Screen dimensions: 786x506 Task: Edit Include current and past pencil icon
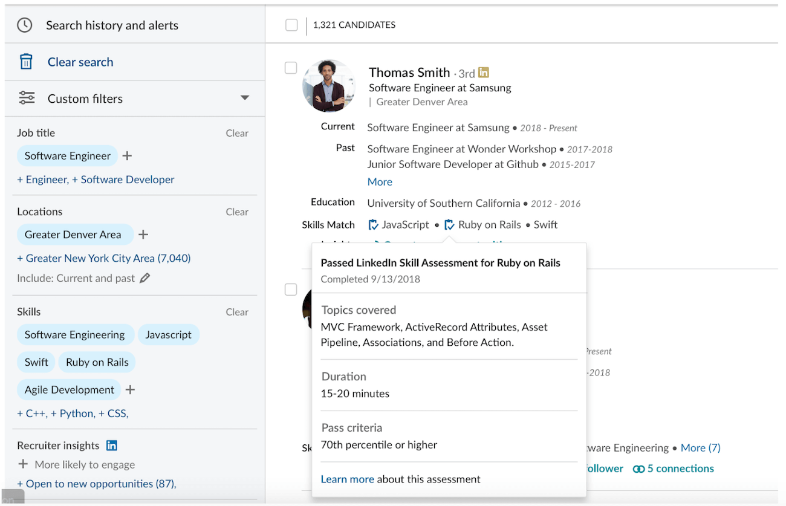(145, 278)
